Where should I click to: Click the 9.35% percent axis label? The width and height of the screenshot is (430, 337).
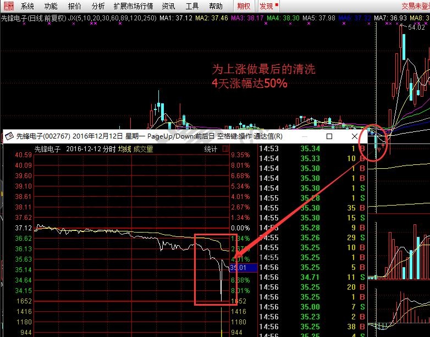[240, 155]
